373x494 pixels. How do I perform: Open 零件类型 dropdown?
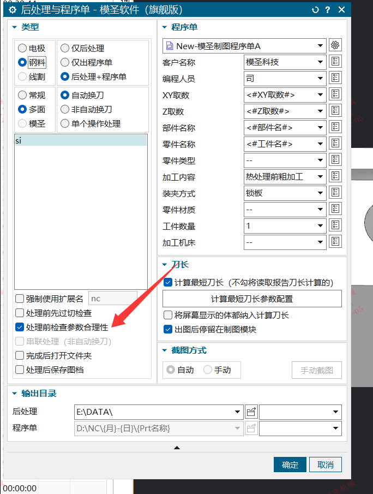click(x=285, y=160)
